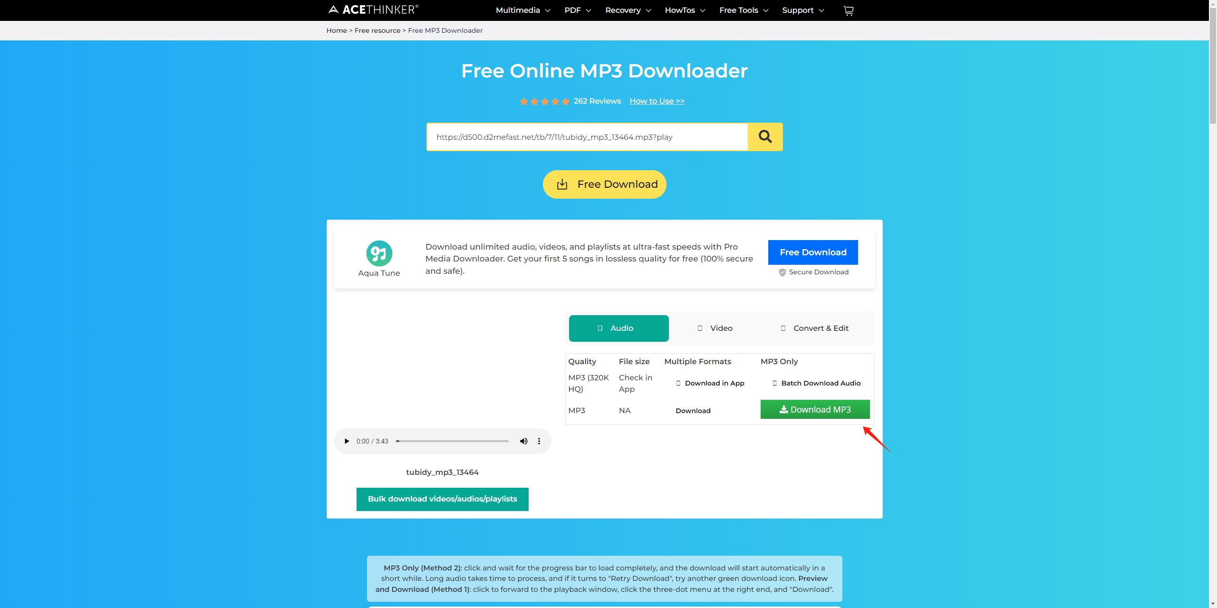Screen dimensions: 1217x608
Task: Click the How to Use link
Action: pos(657,101)
